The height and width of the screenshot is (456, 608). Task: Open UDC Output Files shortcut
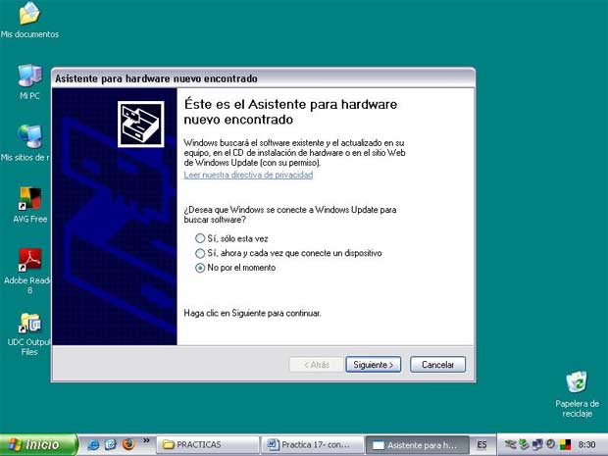click(27, 334)
